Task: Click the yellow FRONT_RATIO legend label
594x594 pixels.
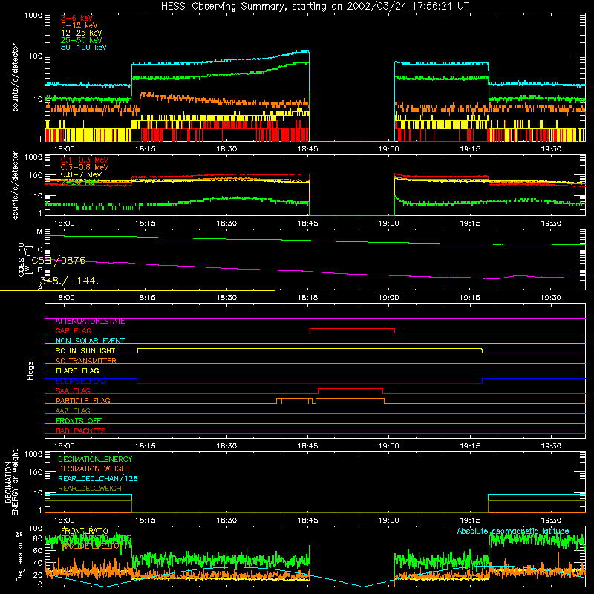Action: tap(85, 531)
